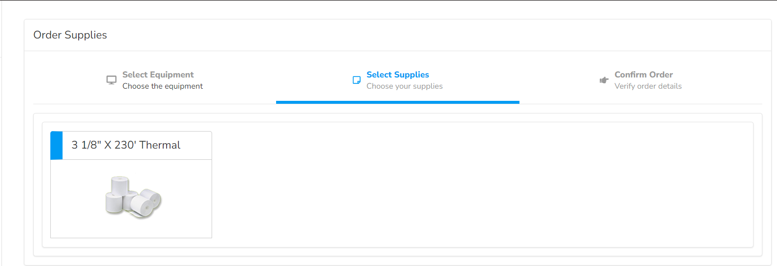Click the narrow sidebar strip at far left
This screenshot has height=266, width=777.
pos(1,146)
